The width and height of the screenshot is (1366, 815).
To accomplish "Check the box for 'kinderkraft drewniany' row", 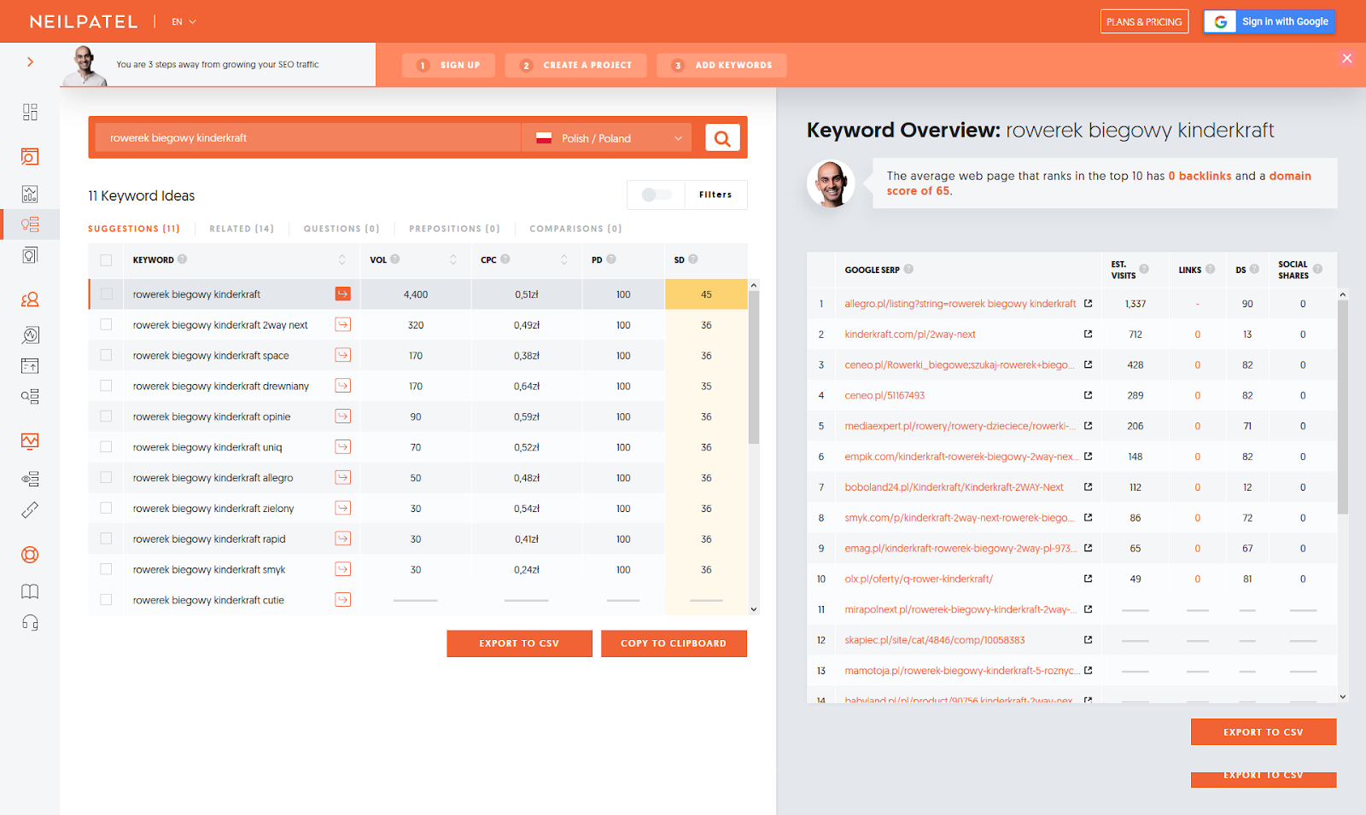I will pyautogui.click(x=106, y=386).
